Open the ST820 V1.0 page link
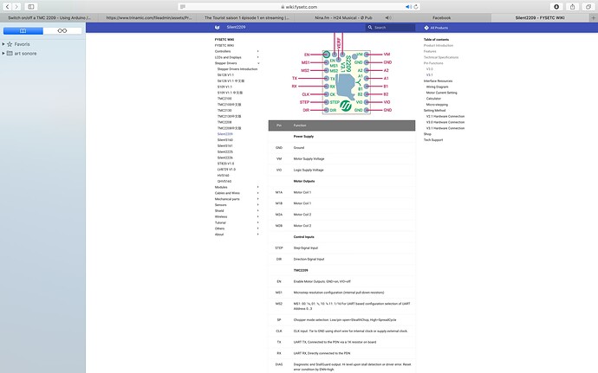Viewport: 598px width, 373px height. [226, 164]
